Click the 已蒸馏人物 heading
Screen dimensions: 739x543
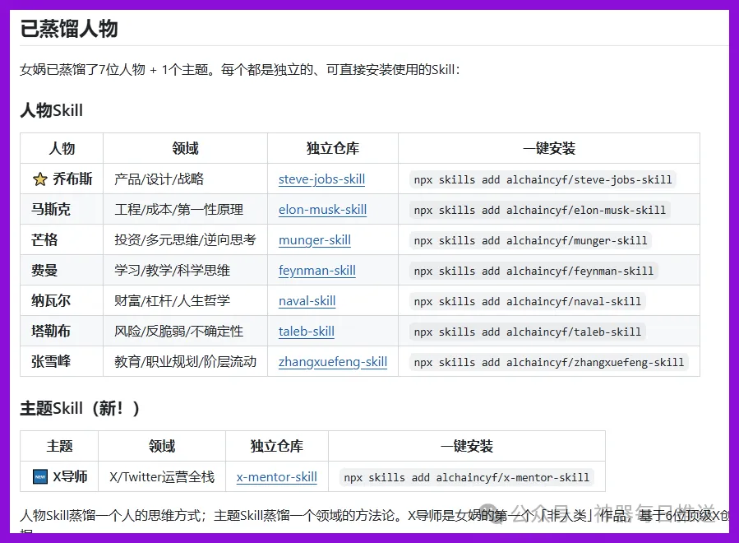pyautogui.click(x=69, y=28)
